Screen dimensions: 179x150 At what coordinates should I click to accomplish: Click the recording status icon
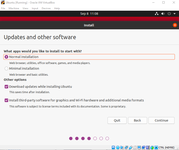143,148
